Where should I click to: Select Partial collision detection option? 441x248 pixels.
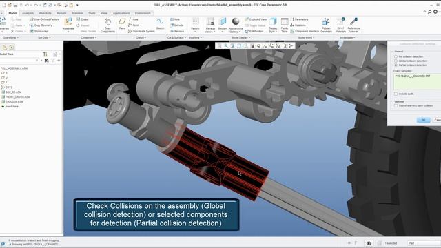click(396, 65)
